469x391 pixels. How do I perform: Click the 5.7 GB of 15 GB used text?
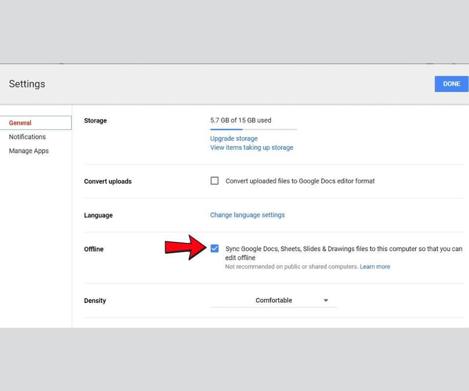(240, 120)
